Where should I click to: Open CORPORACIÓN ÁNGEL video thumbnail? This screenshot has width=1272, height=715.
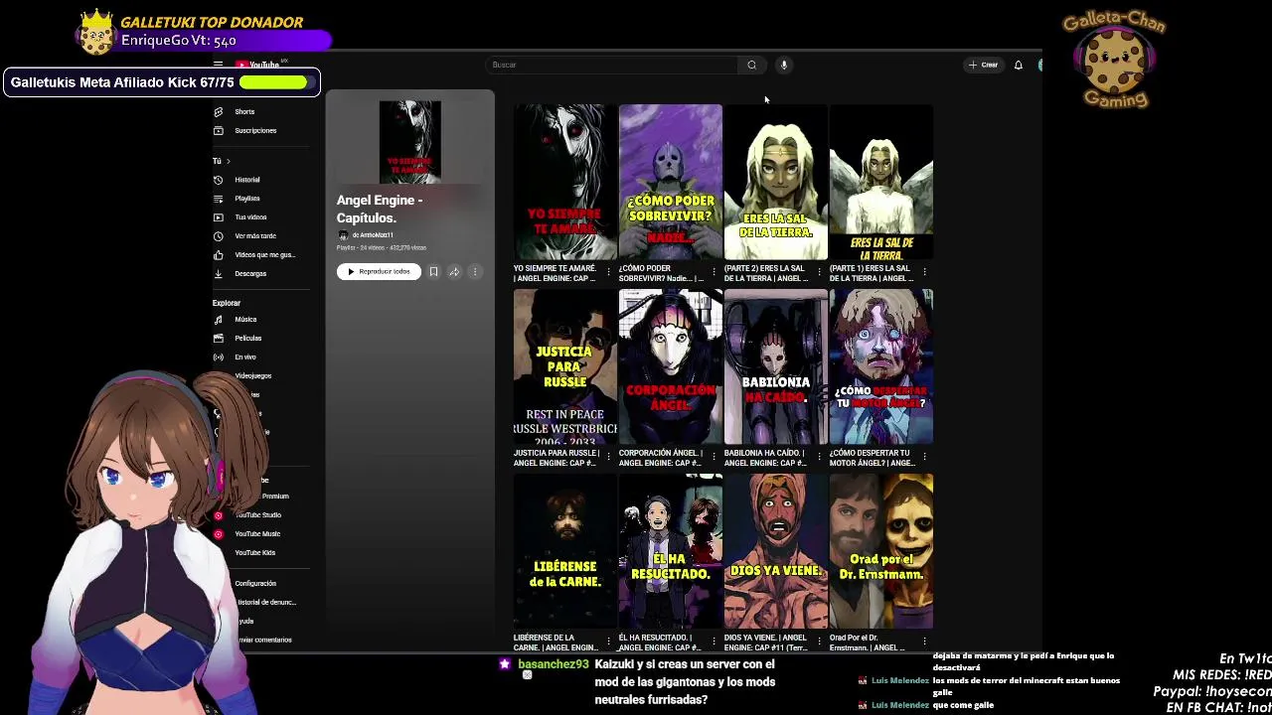(x=671, y=366)
